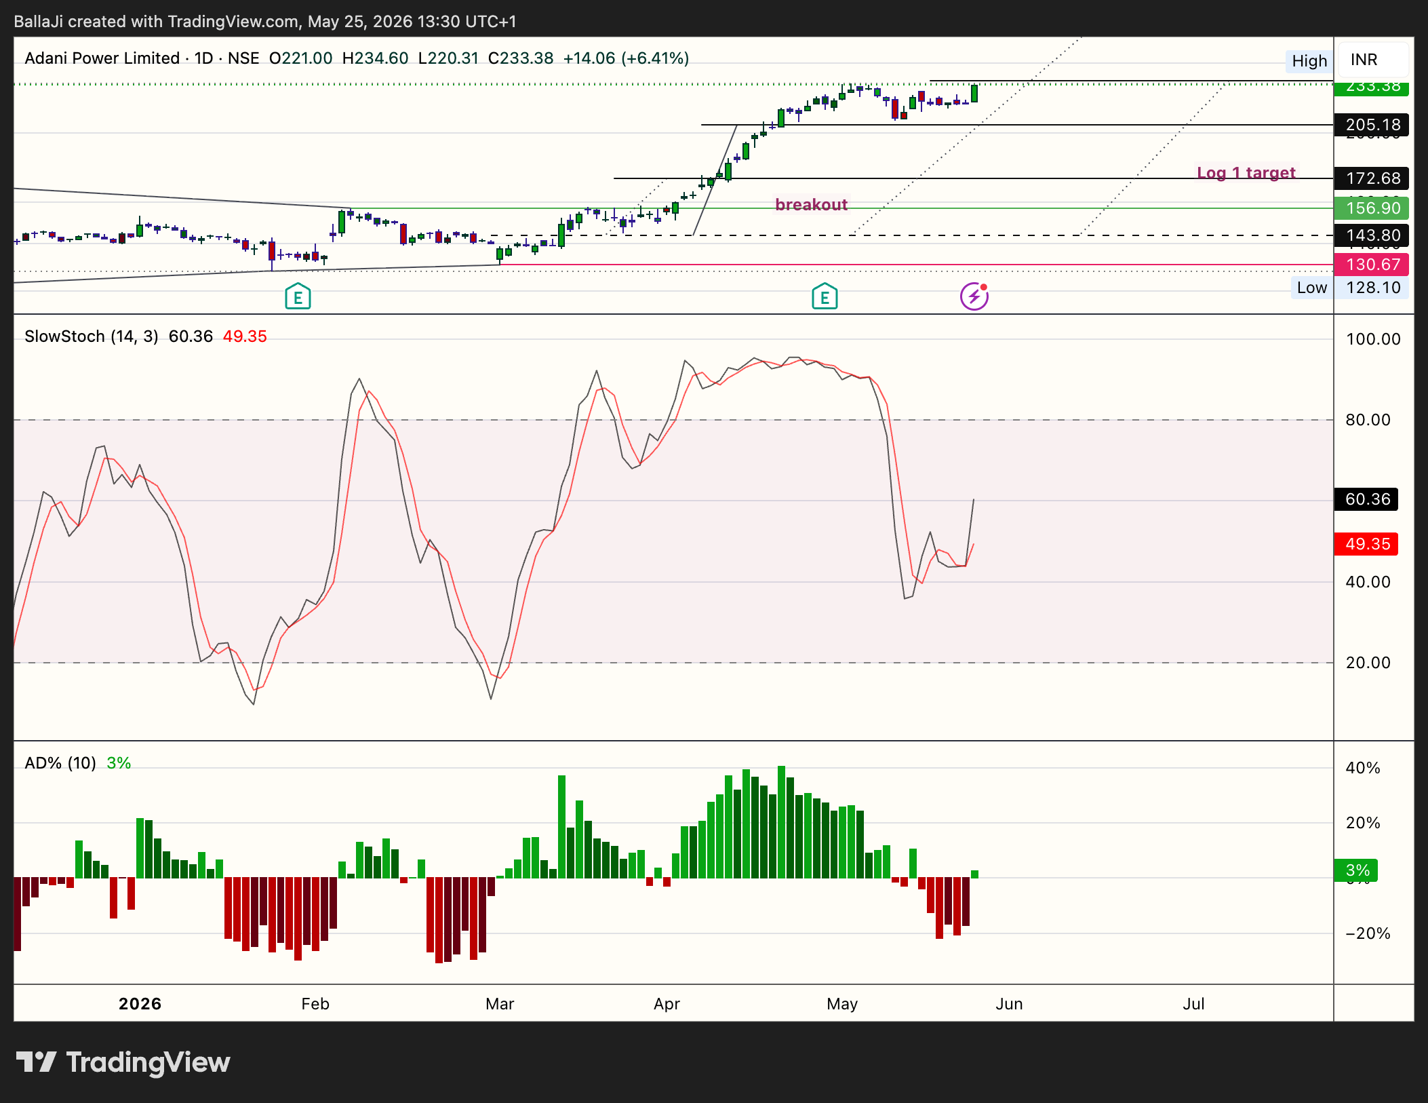Click the low value L220.31
The height and width of the screenshot is (1103, 1428).
[x=448, y=58]
